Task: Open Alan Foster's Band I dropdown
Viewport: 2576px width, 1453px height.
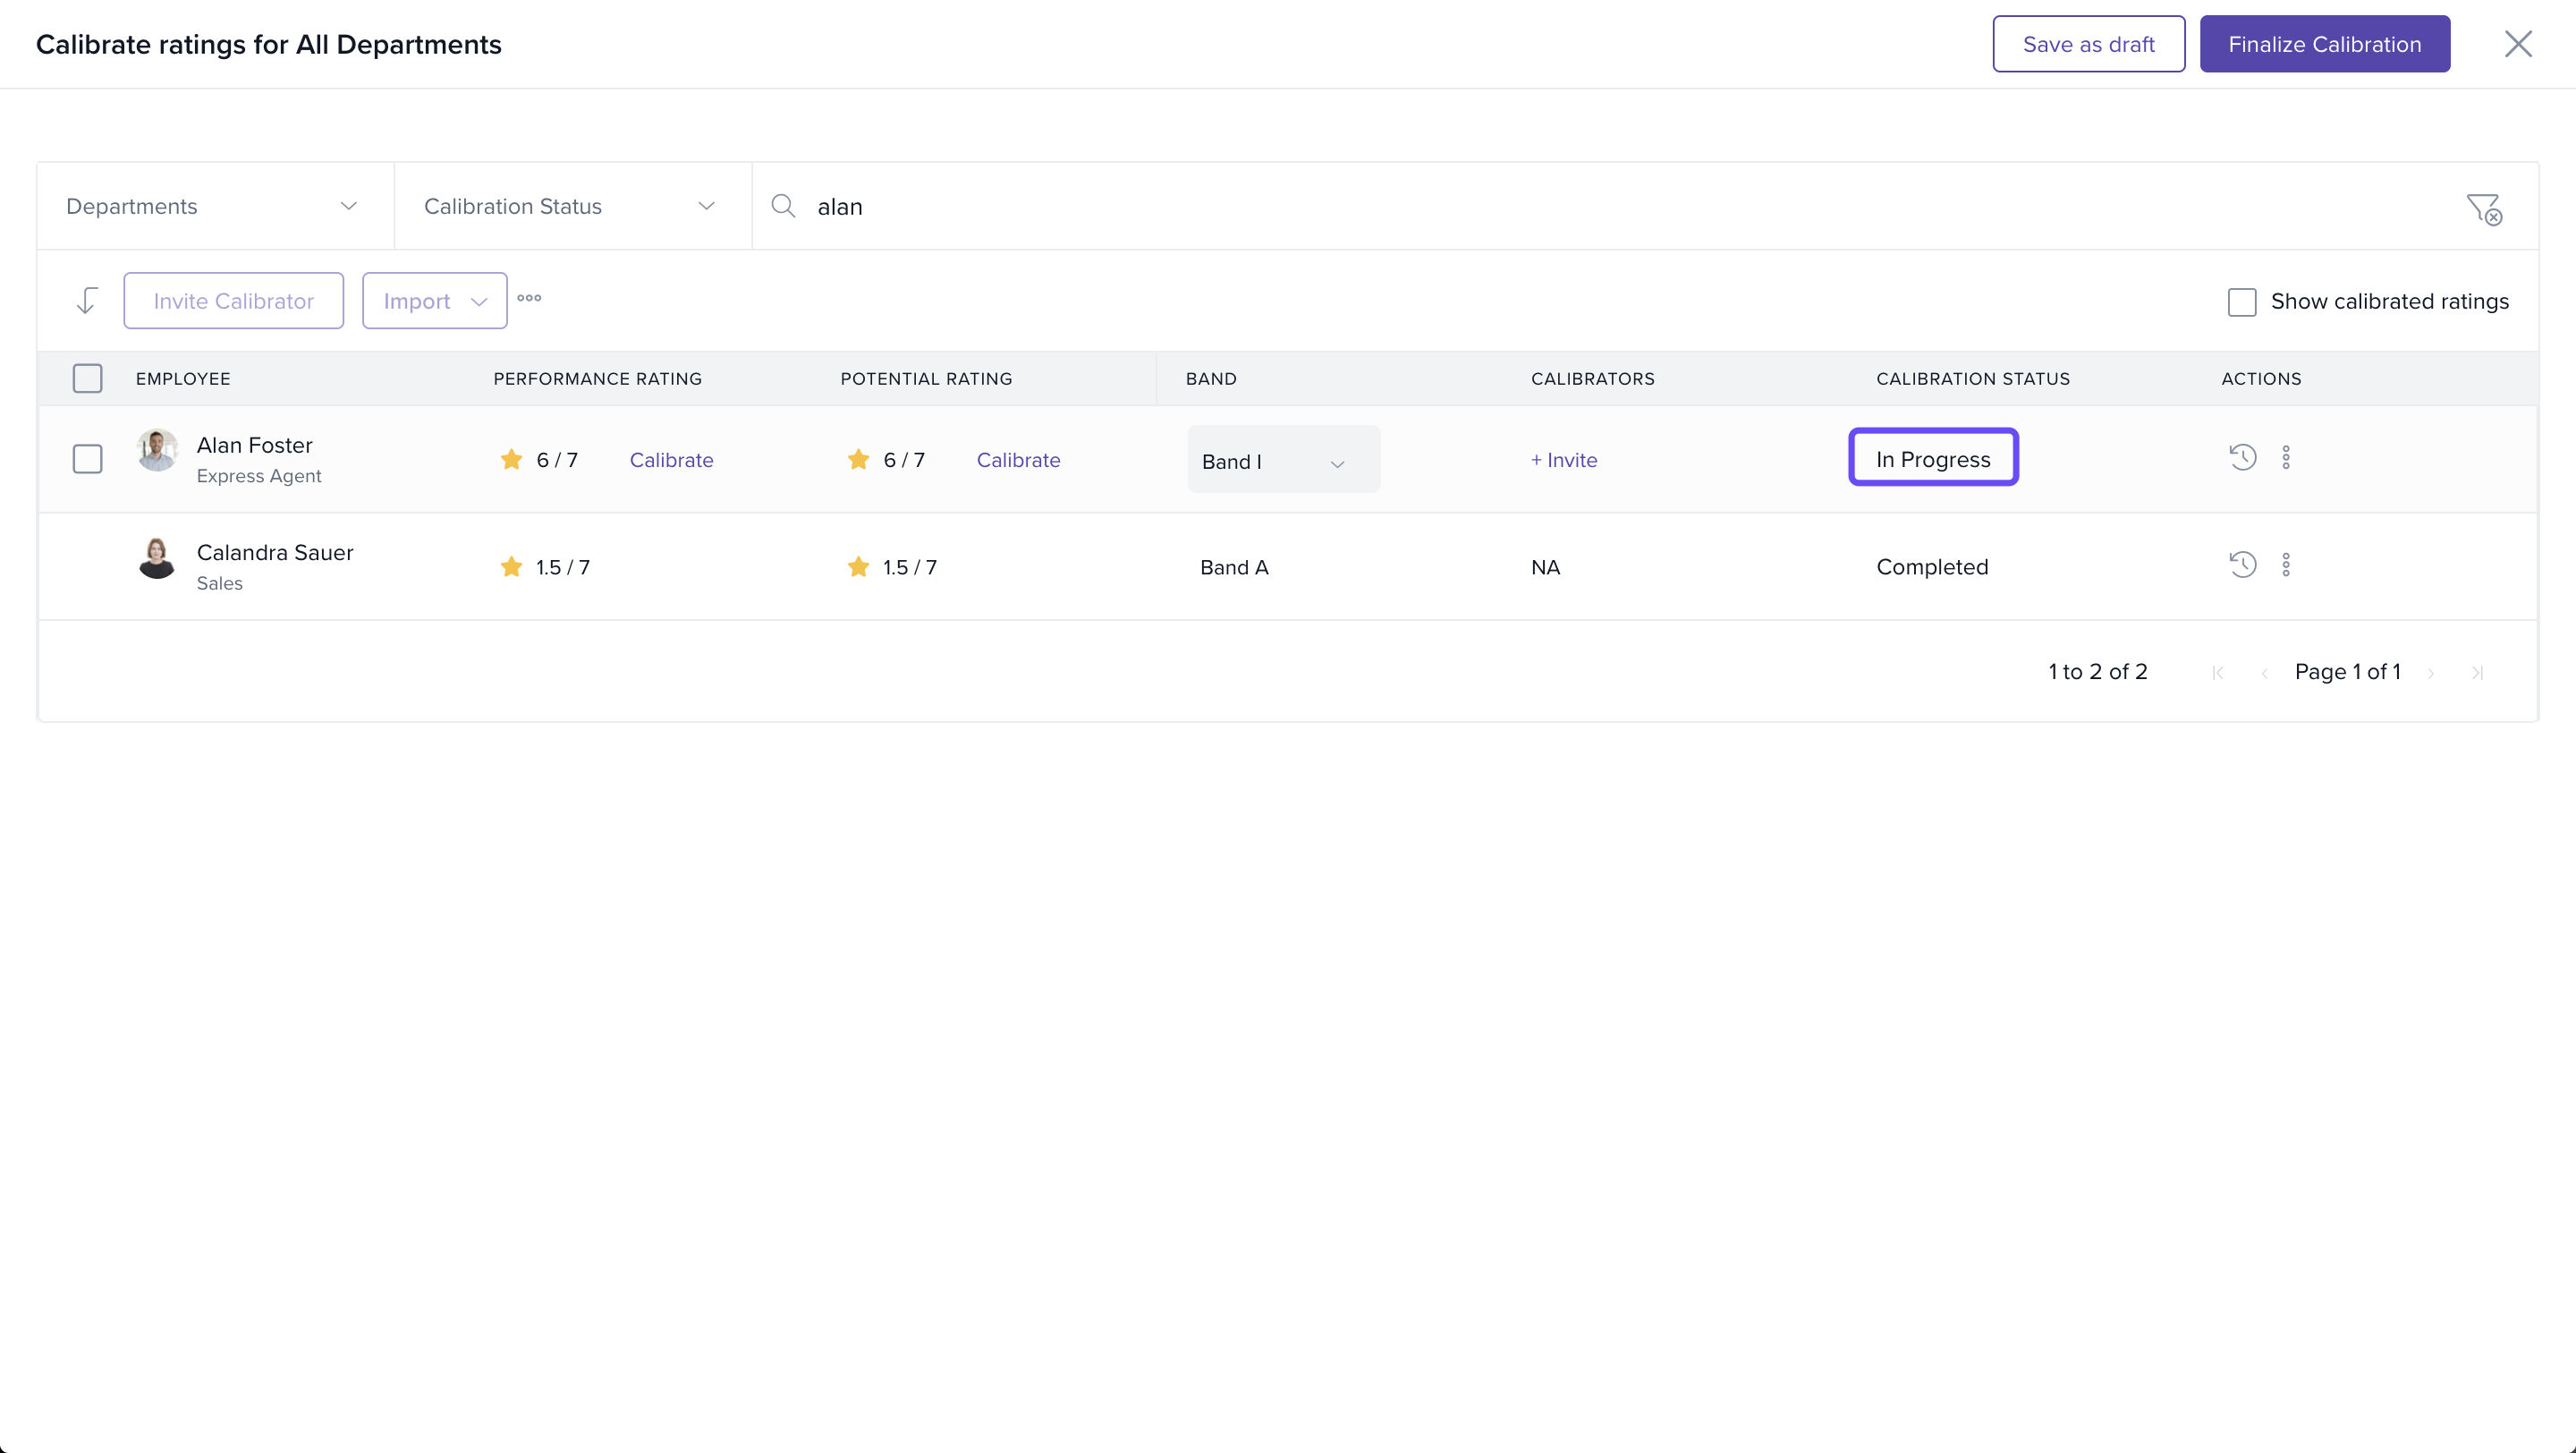Action: point(1283,460)
